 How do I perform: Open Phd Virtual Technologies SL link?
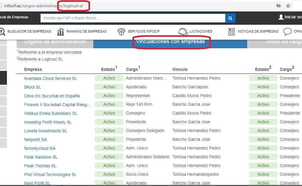(x=50, y=175)
